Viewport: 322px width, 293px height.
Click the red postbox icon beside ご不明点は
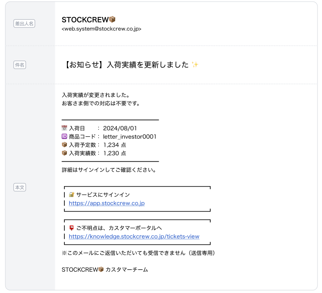click(71, 228)
